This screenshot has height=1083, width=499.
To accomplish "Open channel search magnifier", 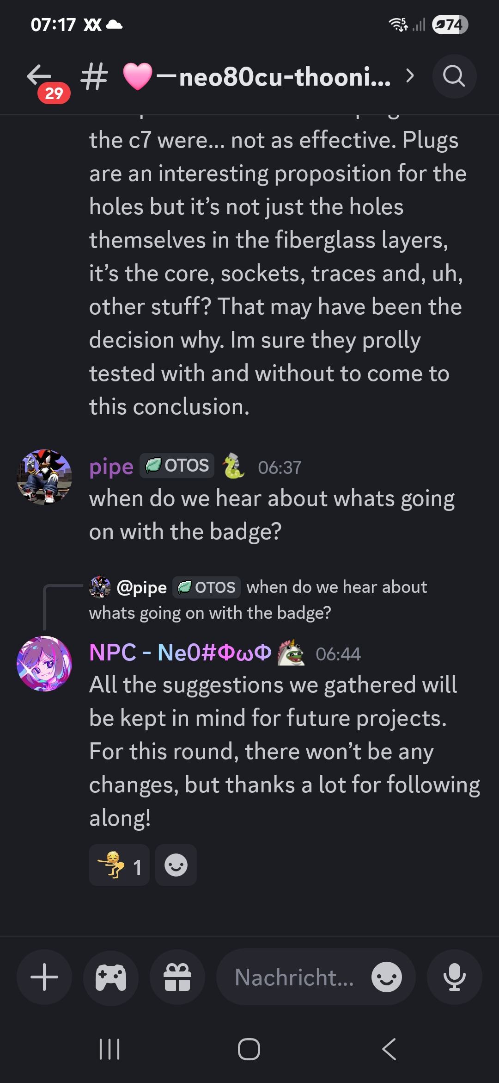I will pos(454,76).
